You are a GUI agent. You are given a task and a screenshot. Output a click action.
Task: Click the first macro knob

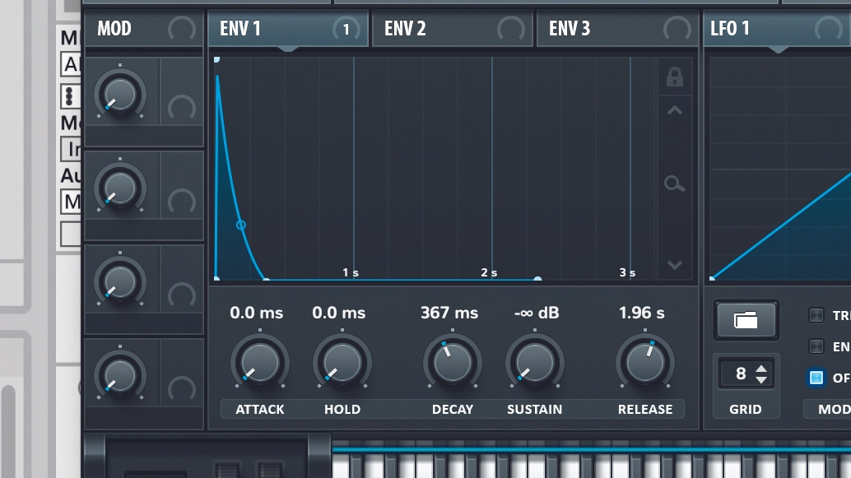[120, 95]
